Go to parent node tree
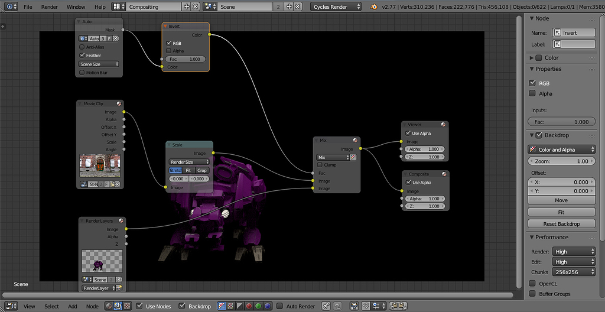This screenshot has height=312, width=605. coord(337,306)
